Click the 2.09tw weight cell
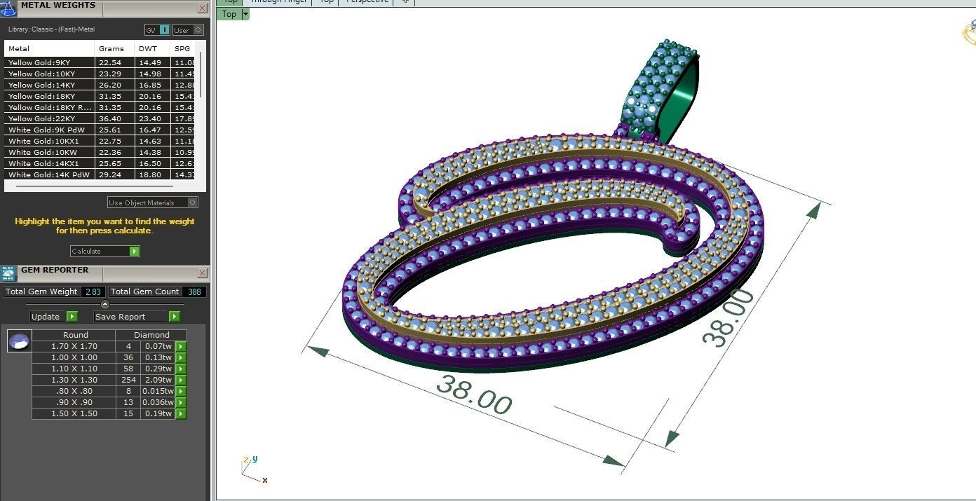This screenshot has width=976, height=501. [x=158, y=380]
